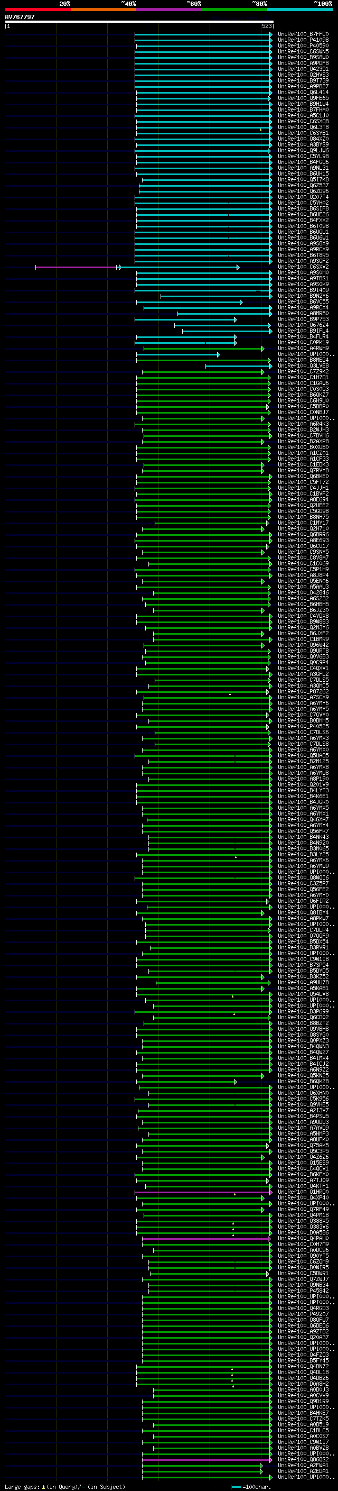Select UniRef100_B3P699 entry
The height and width of the screenshot is (1491, 338).
tap(303, 1012)
